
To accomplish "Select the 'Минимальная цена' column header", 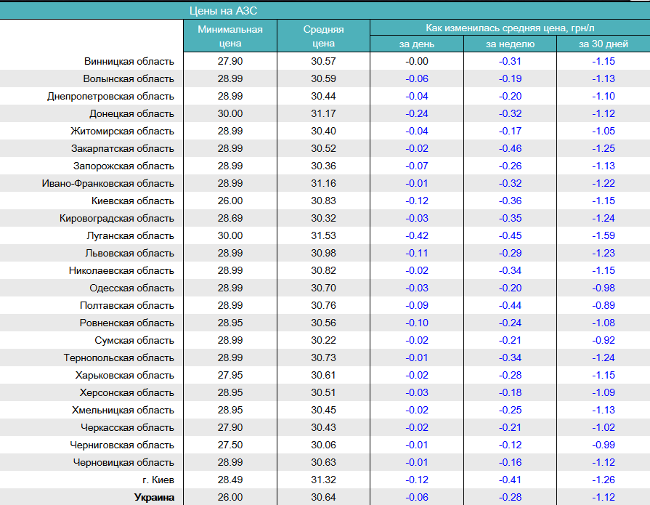I will [x=229, y=36].
